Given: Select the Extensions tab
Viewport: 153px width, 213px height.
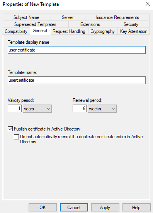Looking at the screenshot, I should (90, 24).
